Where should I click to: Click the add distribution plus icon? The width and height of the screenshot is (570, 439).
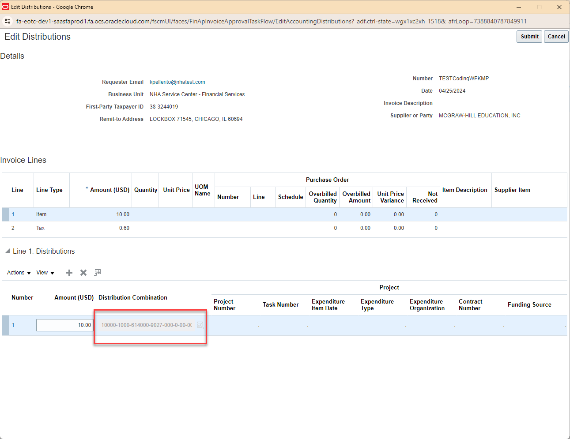click(69, 273)
